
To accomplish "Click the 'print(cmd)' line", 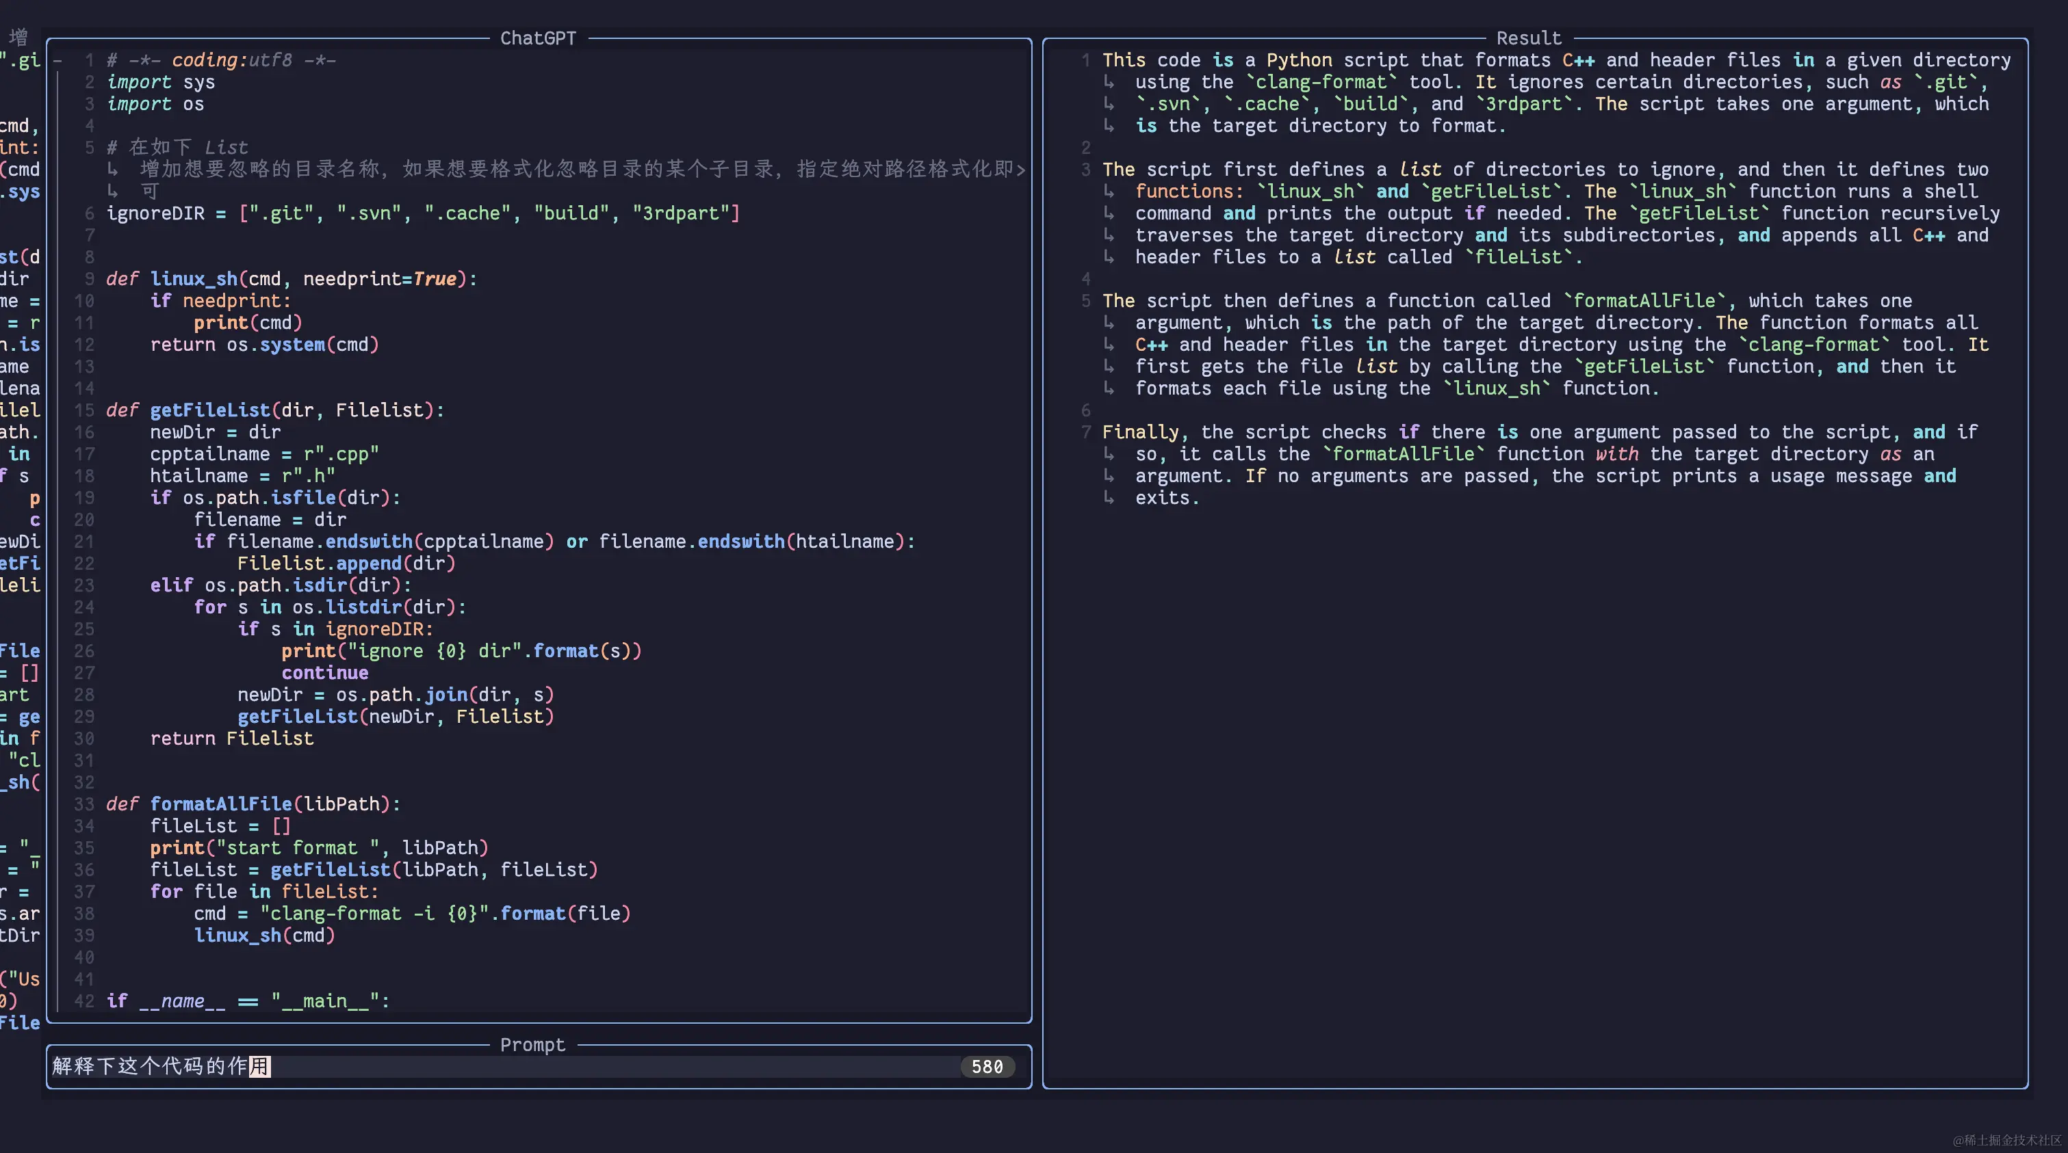I will pos(248,323).
